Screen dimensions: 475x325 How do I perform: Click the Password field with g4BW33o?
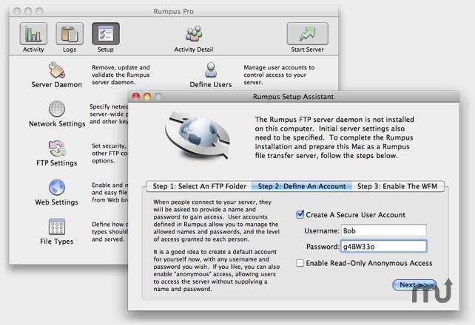click(x=383, y=247)
